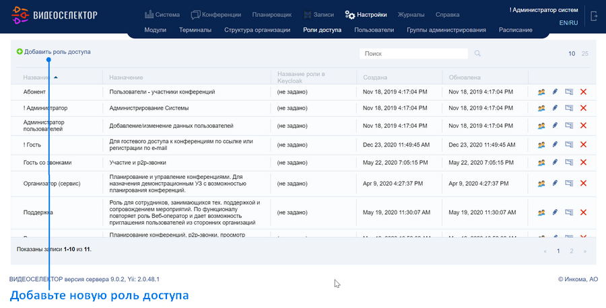This screenshot has height=308, width=606.
Task: Delete Поддержка role with red X
Action: [583, 213]
